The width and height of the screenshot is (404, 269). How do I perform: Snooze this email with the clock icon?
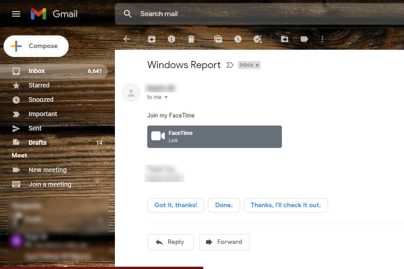(x=238, y=39)
